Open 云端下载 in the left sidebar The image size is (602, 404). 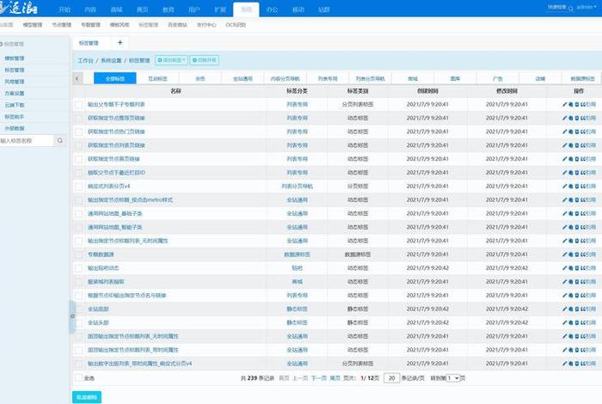click(15, 105)
